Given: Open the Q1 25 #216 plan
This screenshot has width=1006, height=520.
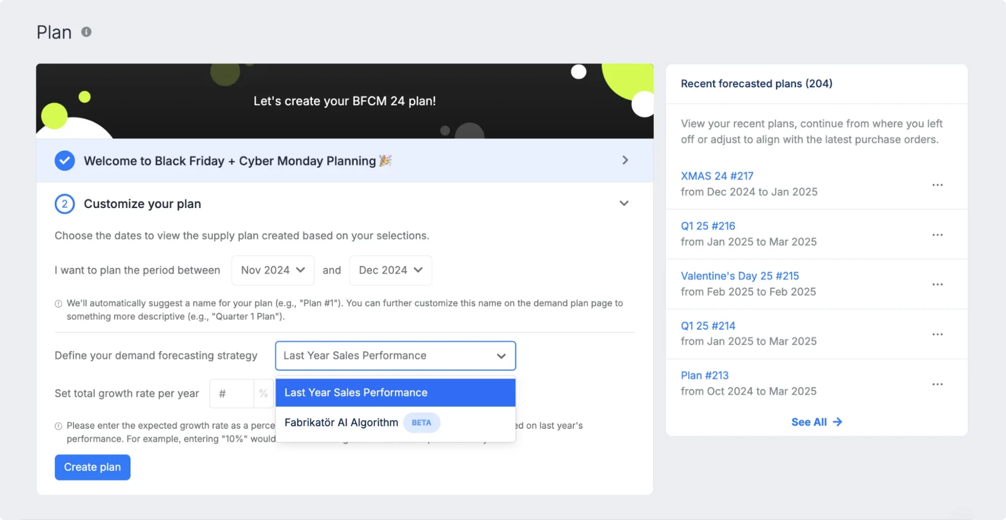Looking at the screenshot, I should 708,226.
